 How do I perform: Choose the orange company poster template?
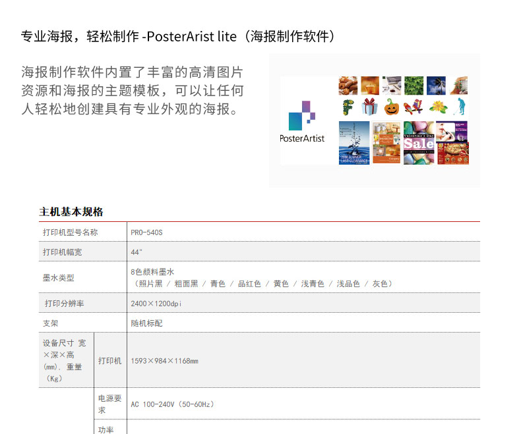click(386, 143)
